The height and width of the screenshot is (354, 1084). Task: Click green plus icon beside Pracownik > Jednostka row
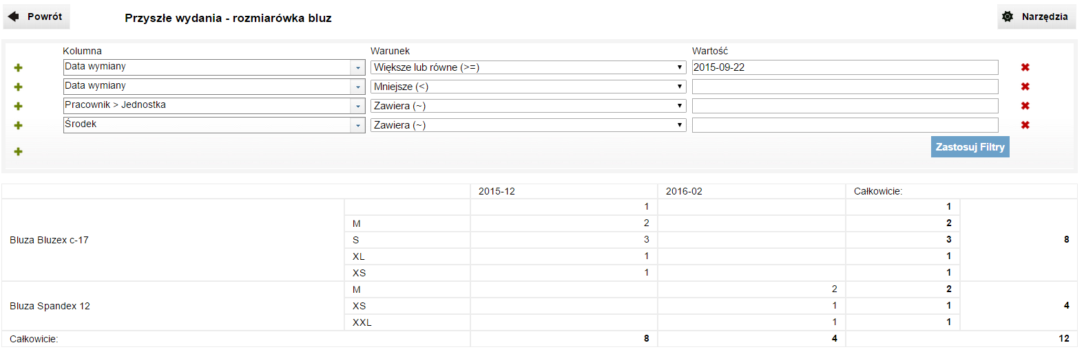pyautogui.click(x=18, y=106)
